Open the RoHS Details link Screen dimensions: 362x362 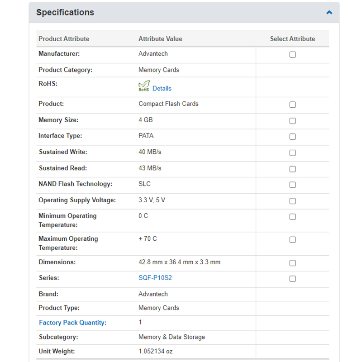point(162,88)
